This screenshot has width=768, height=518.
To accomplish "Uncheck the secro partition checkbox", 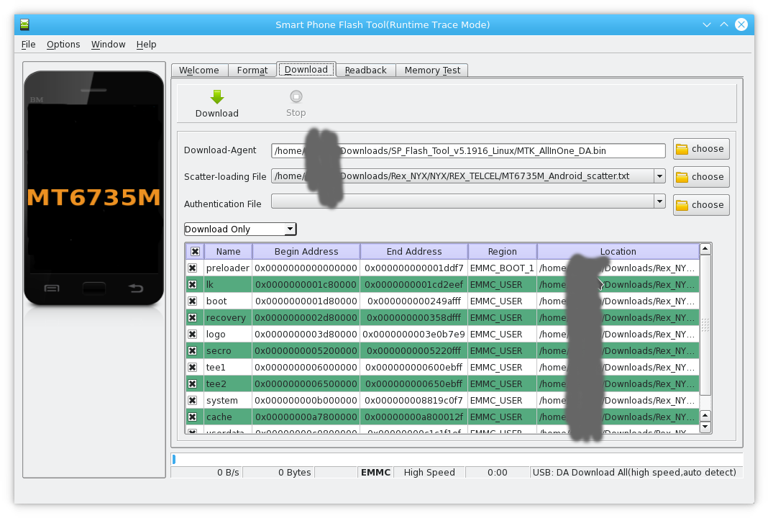I will tap(193, 351).
